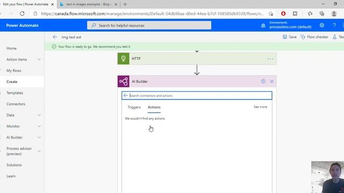The height and width of the screenshot is (193, 344).
Task: Click the AI Builder connector icon
Action: (x=123, y=81)
